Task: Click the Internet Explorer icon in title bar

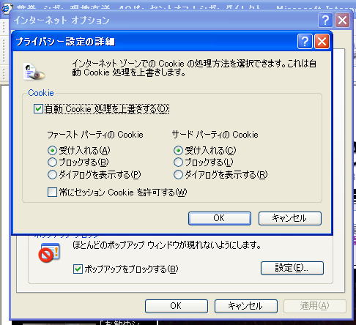Action: (5, 8)
